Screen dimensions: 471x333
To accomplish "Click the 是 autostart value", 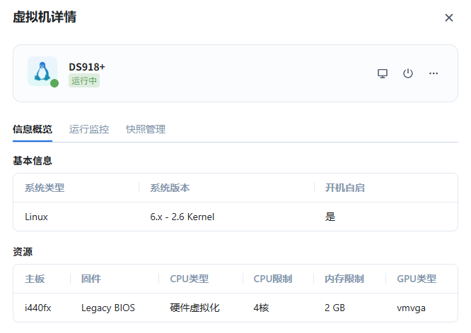I will click(330, 217).
